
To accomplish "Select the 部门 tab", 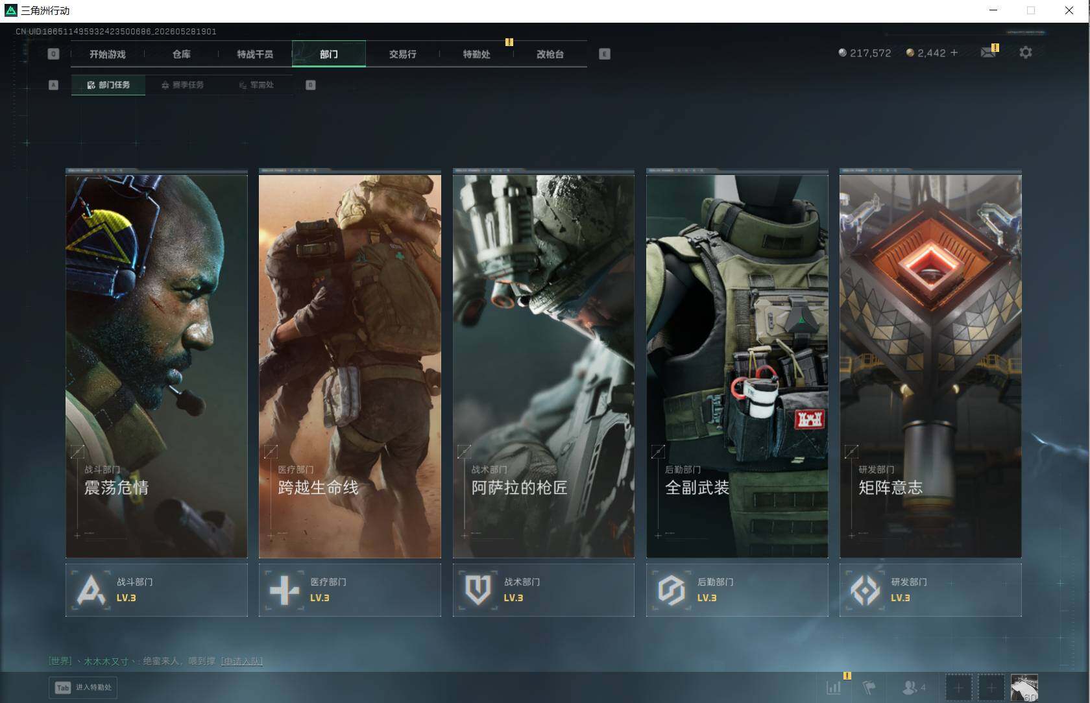I will 329,54.
